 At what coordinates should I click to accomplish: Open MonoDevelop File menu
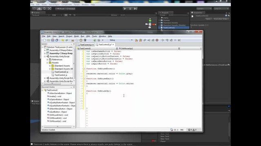pos(44,36)
